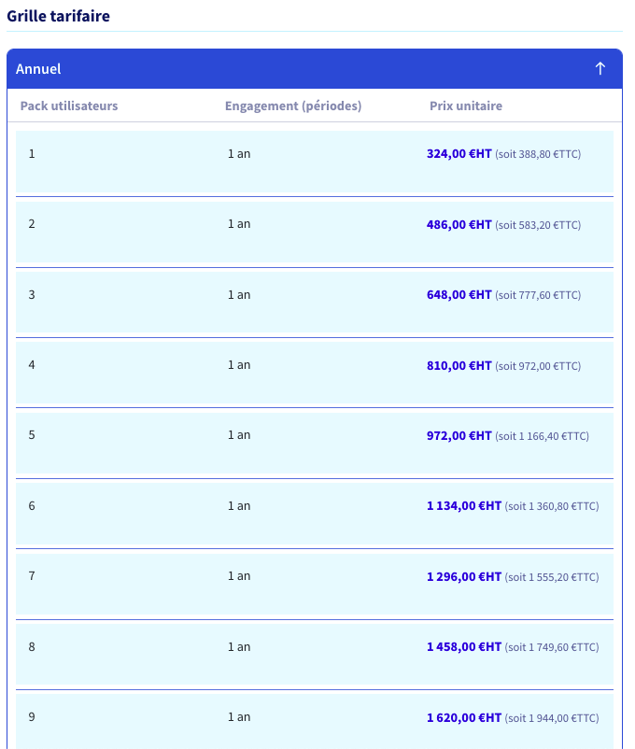Click the 972,00 €HT price
The image size is (635, 749).
[459, 435]
